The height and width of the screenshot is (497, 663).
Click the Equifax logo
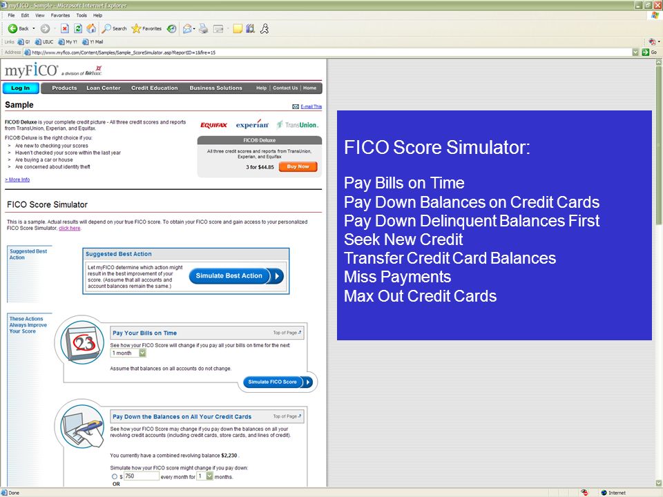213,125
